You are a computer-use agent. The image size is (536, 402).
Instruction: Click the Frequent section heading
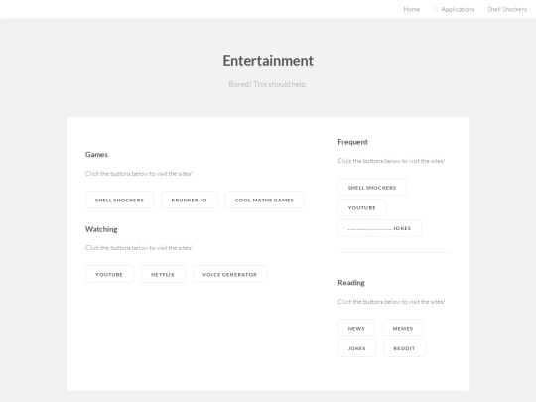[x=352, y=142]
